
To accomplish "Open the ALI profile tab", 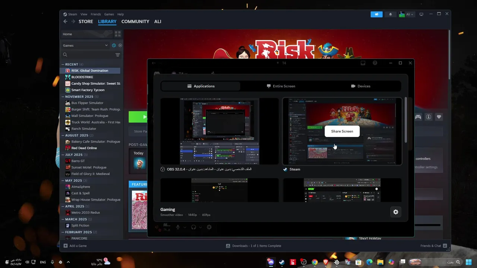I will point(158,22).
